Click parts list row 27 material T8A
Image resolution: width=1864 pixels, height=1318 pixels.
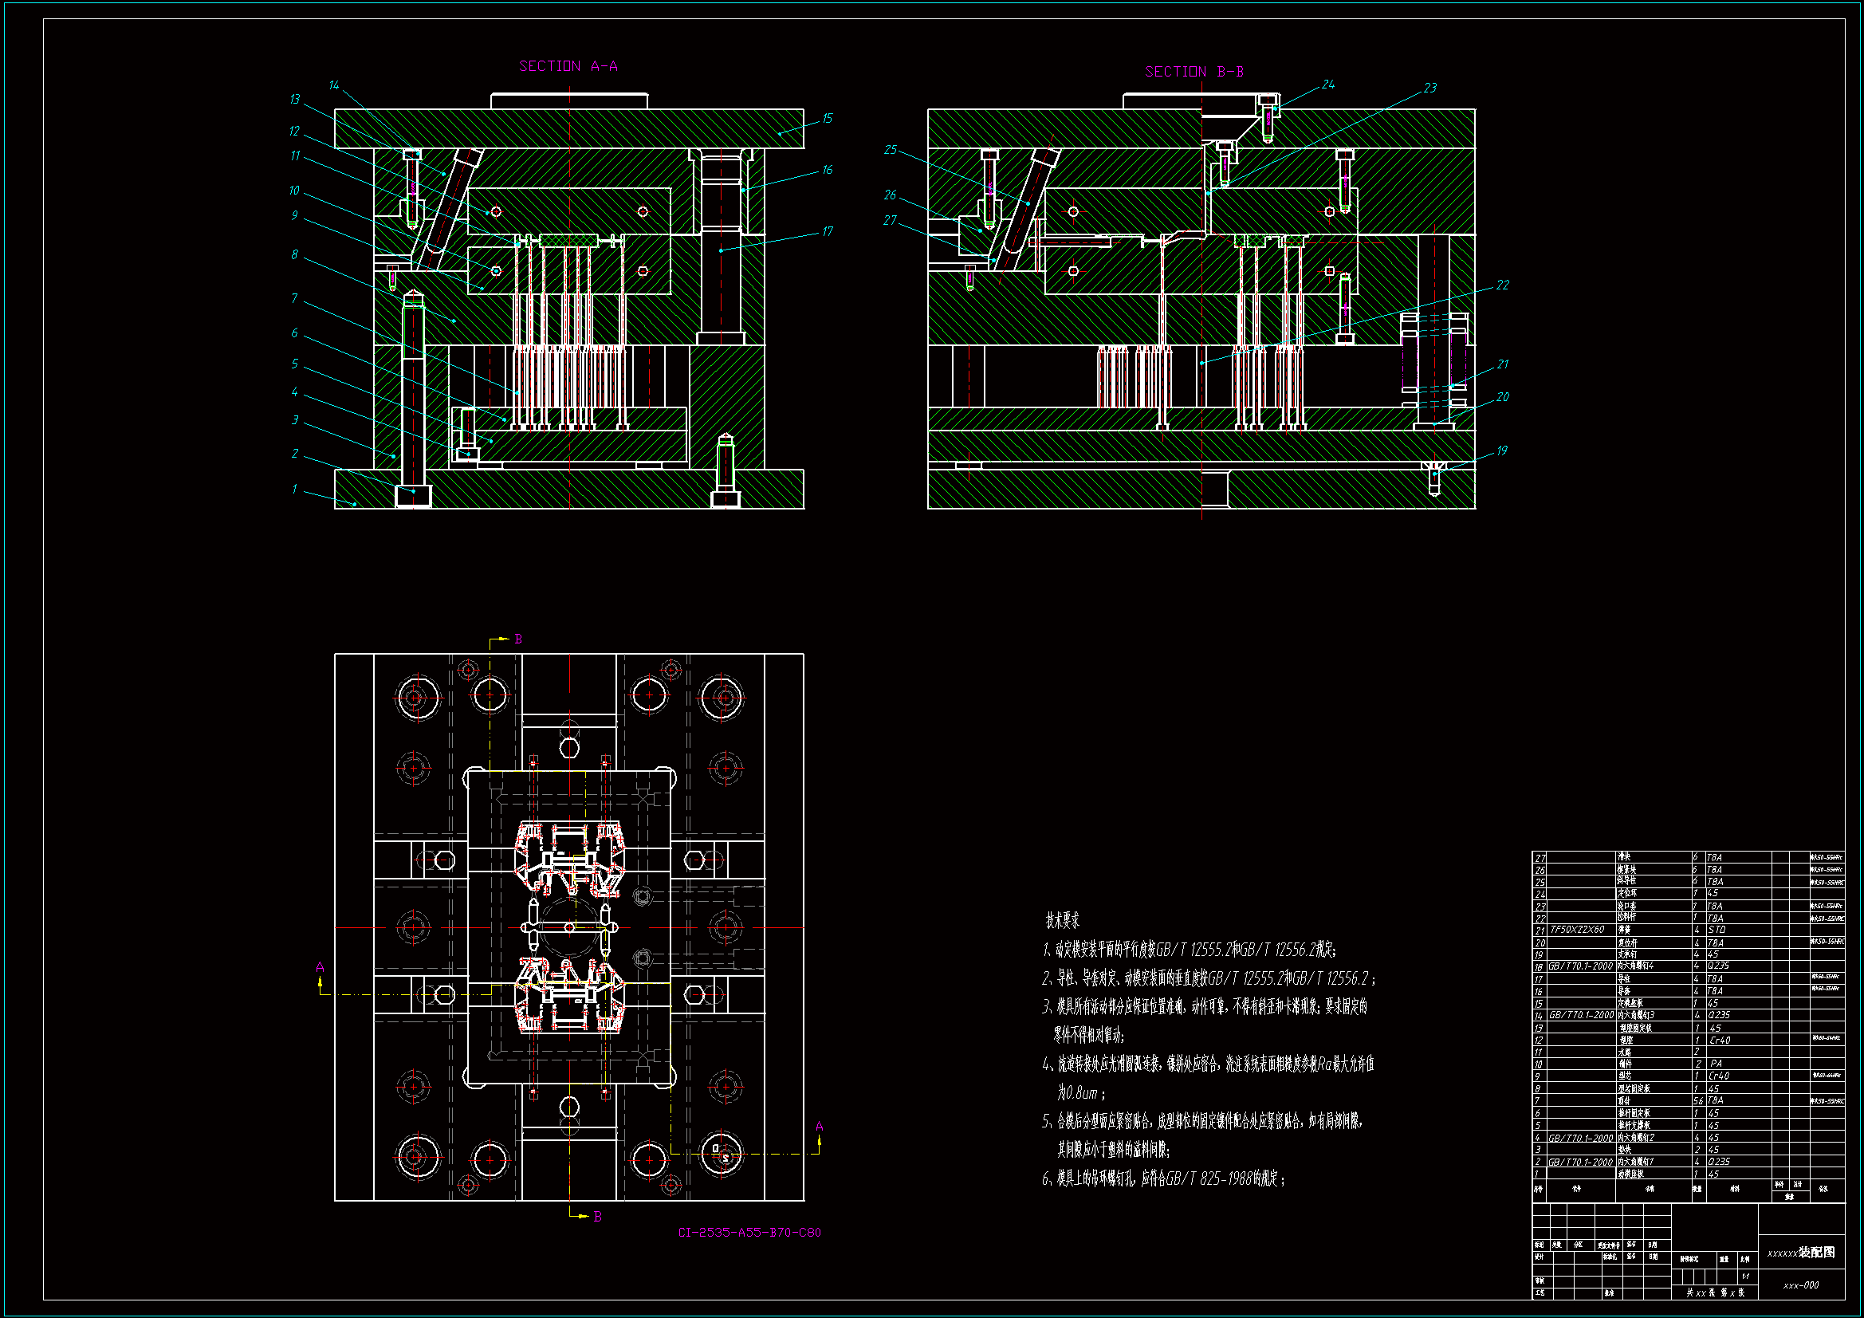[1714, 858]
